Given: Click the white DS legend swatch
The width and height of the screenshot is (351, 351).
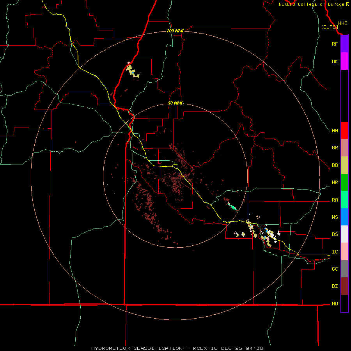Looking at the screenshot, I should tap(344, 234).
